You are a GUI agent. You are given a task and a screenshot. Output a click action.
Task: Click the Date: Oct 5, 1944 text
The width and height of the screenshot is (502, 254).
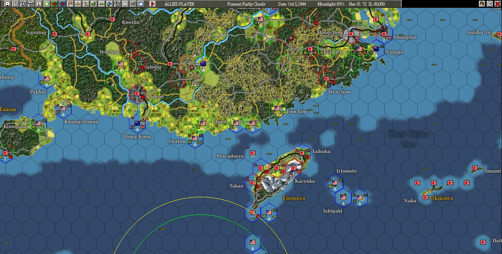(292, 4)
